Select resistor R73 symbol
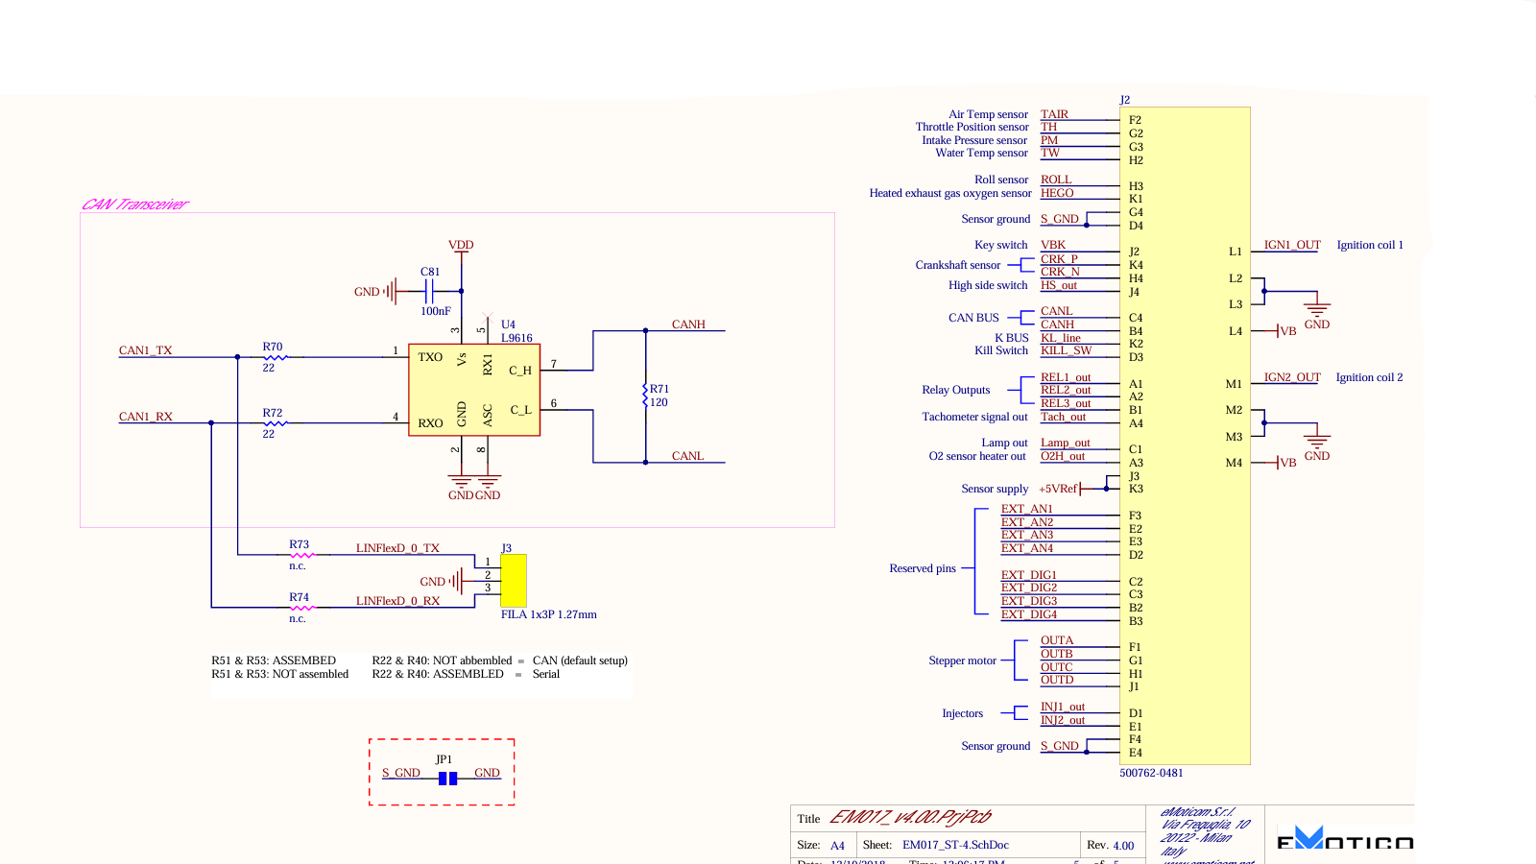Image resolution: width=1536 pixels, height=864 pixels. coord(301,555)
